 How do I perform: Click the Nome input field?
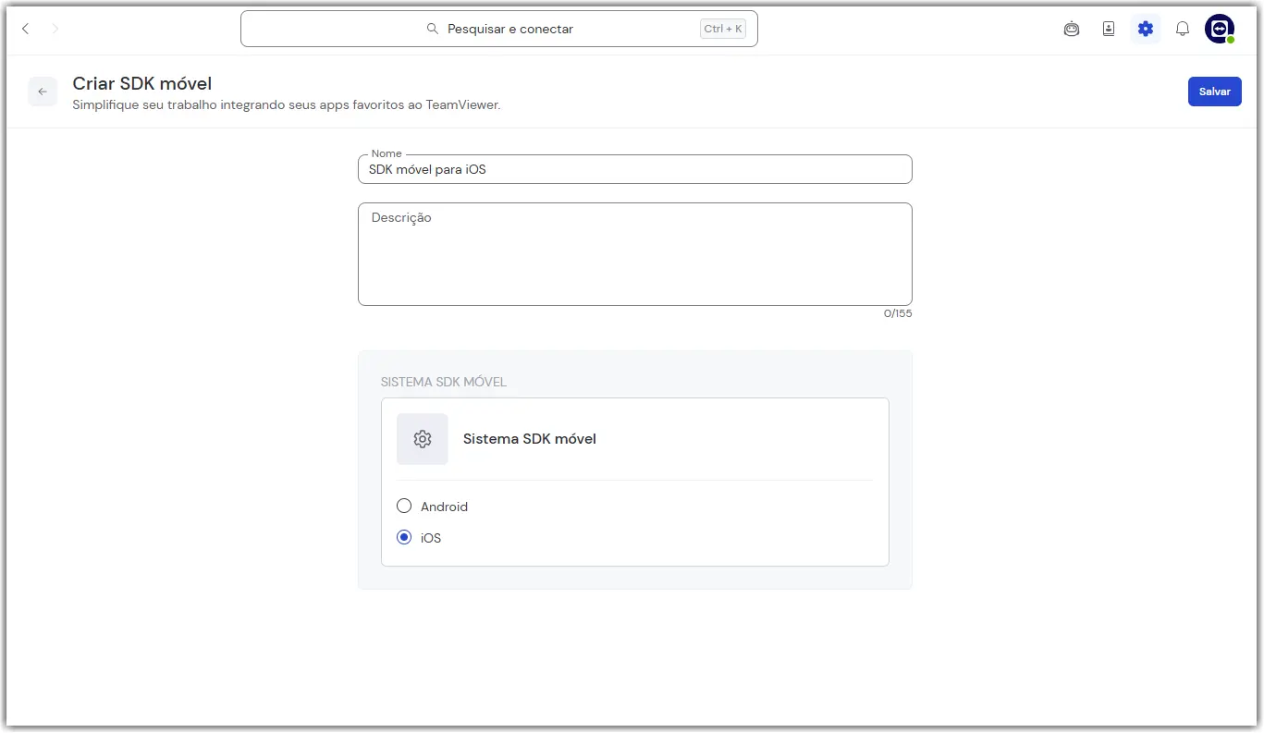pos(635,169)
